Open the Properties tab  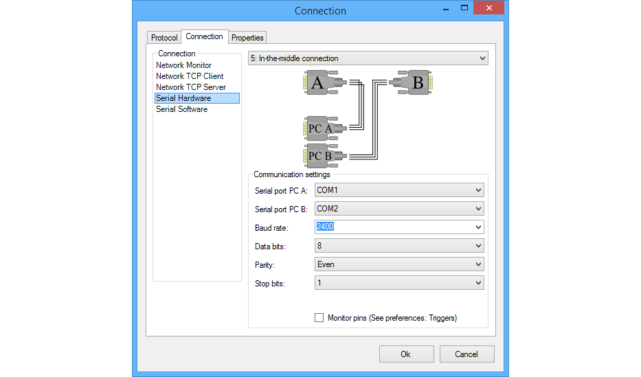pos(247,38)
